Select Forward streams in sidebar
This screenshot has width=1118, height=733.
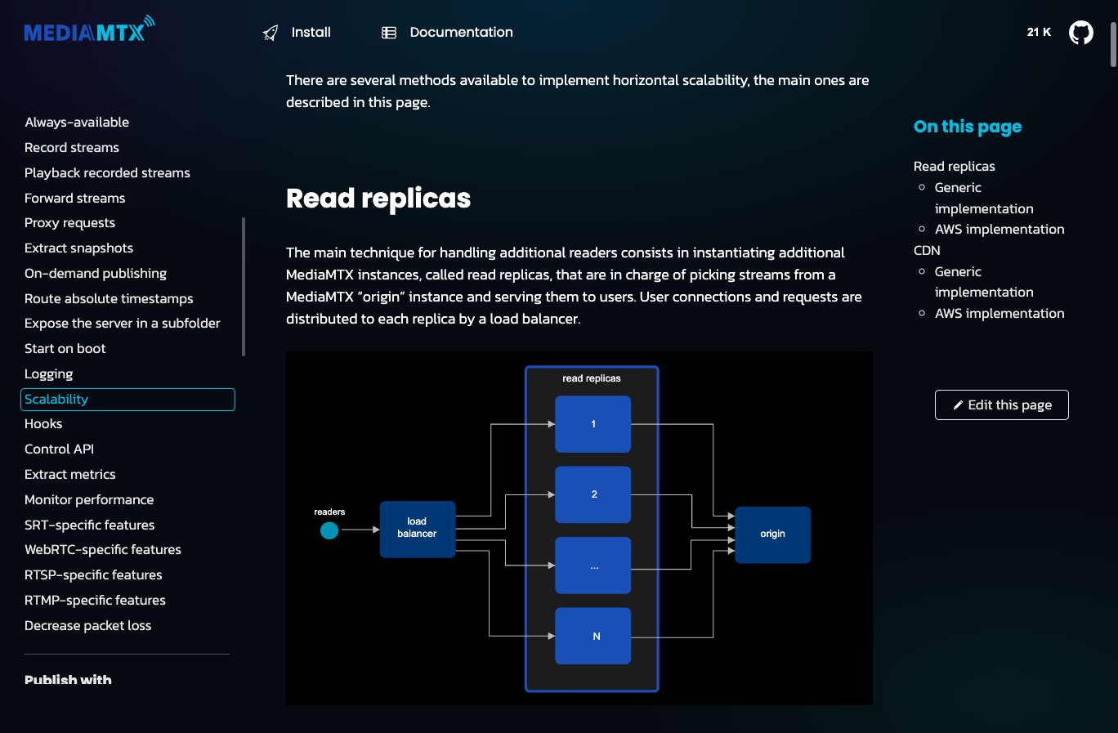75,199
